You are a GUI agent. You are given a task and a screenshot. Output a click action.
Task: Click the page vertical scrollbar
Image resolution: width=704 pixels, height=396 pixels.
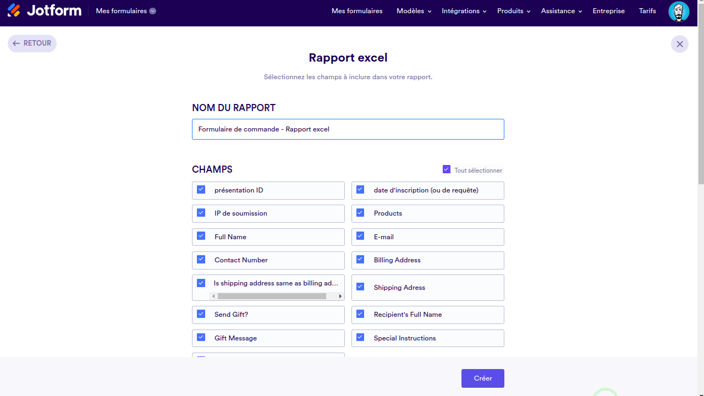[701, 94]
